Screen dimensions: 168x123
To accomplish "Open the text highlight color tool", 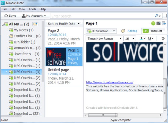I will click(x=150, y=38).
